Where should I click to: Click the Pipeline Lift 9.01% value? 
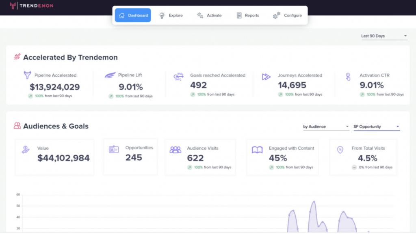130,87
